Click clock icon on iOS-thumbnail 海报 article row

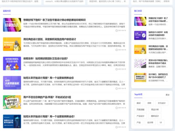click(117, 89)
